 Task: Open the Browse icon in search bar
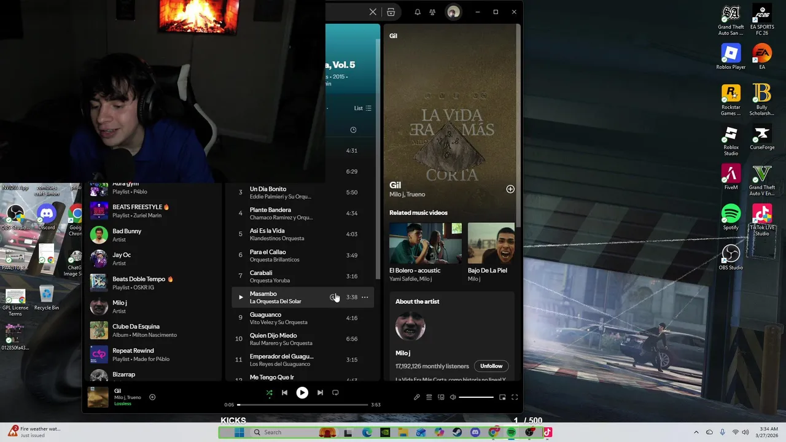391,12
